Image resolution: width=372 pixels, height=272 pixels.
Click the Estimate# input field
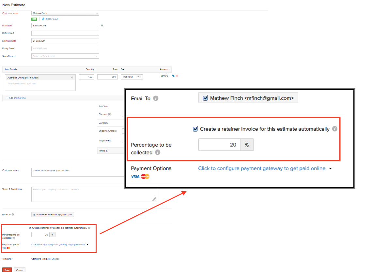click(x=65, y=26)
